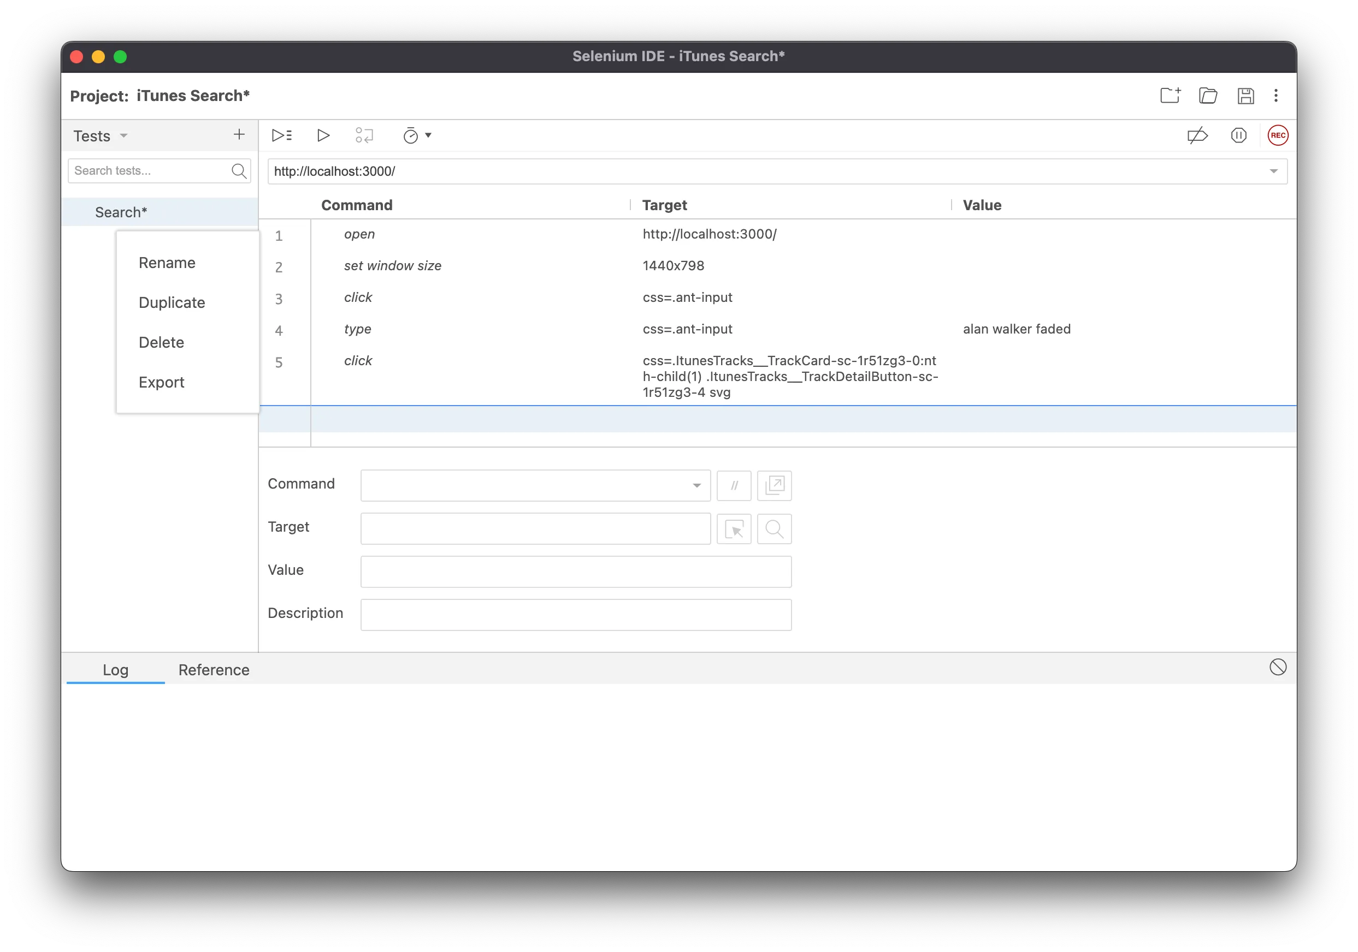The height and width of the screenshot is (952, 1358).
Task: Run all tests in suite
Action: 281,135
